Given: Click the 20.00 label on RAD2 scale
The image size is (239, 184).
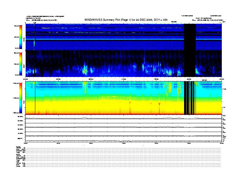Looking at the screenshot, I should tap(16, 37).
